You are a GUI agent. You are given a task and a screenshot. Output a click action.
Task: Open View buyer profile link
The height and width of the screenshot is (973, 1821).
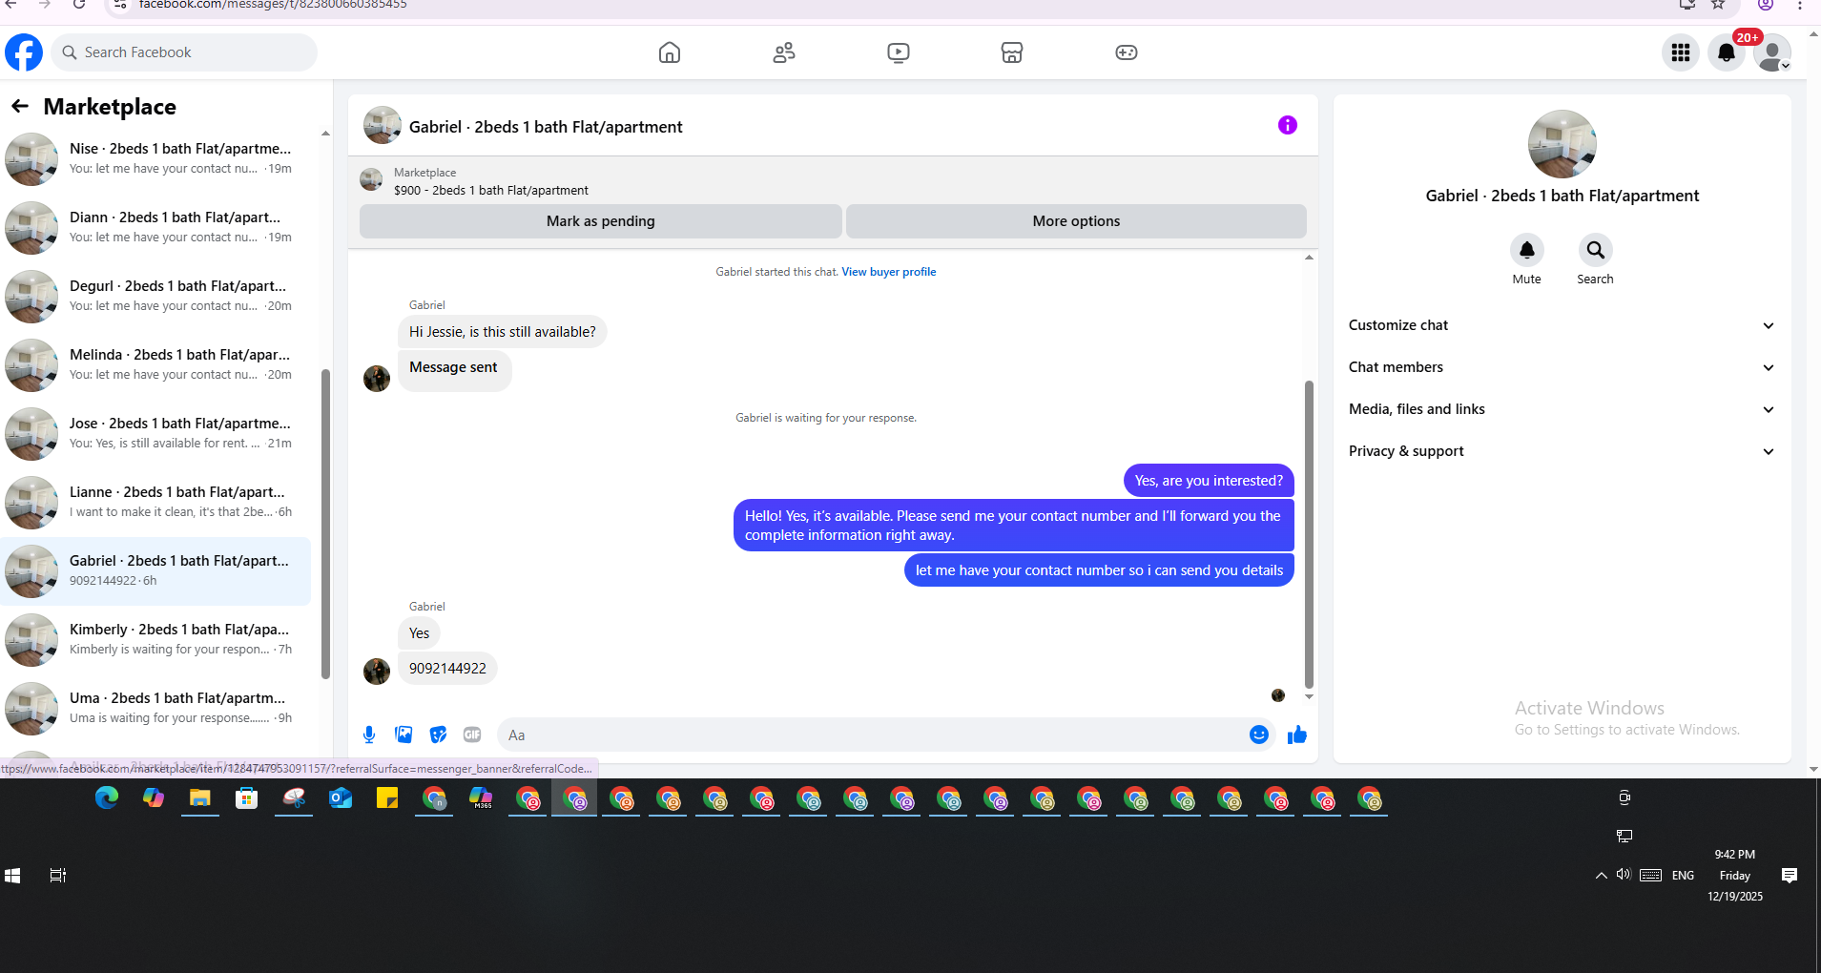888,272
